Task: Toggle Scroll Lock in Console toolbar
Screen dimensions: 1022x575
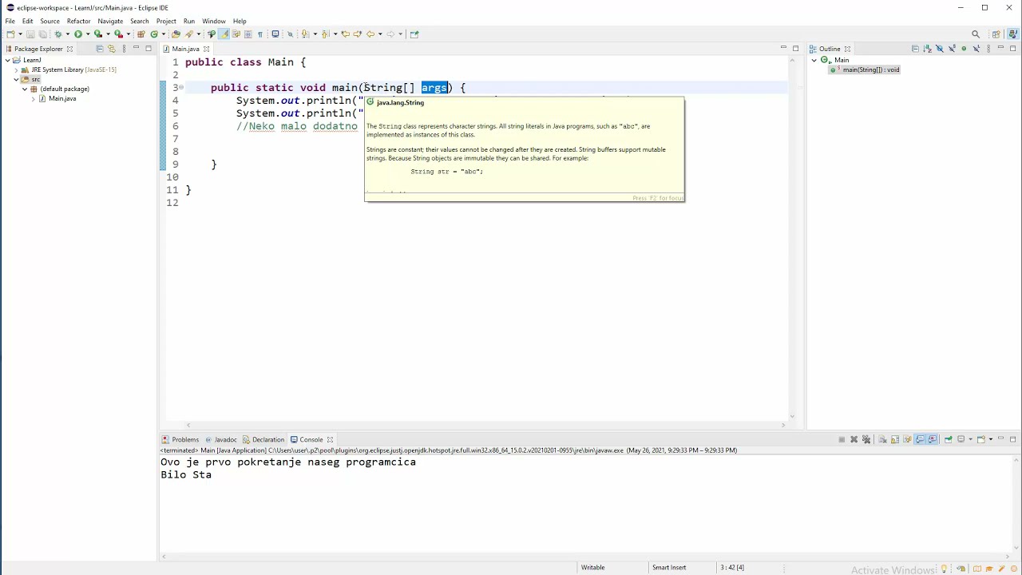Action: tap(895, 439)
